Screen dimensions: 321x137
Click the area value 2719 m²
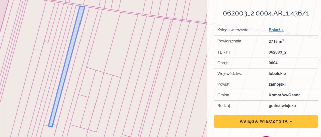click(x=276, y=41)
